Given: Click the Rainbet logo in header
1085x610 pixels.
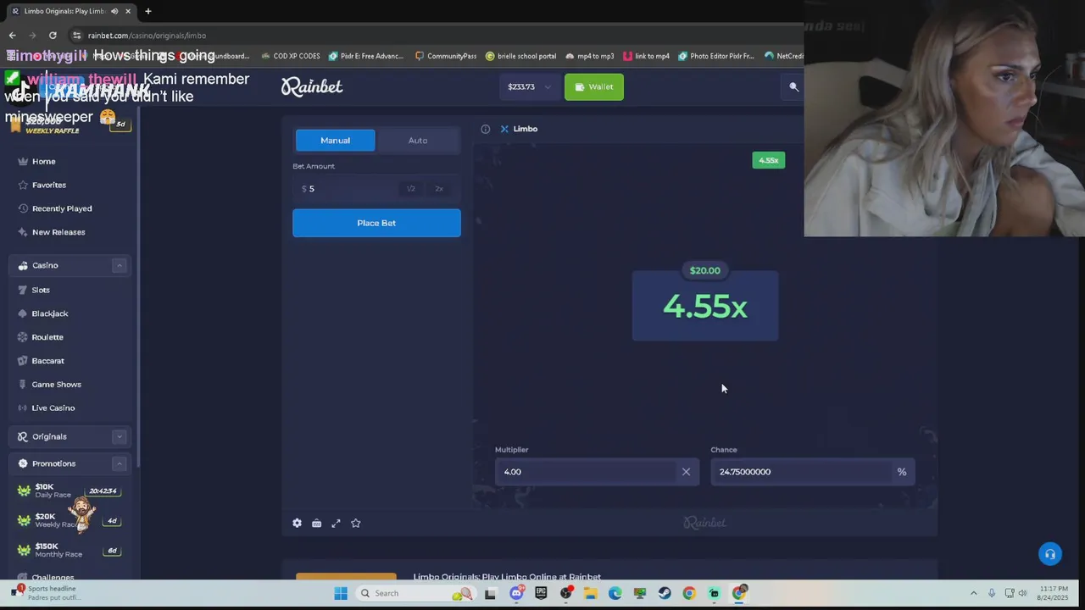Looking at the screenshot, I should [x=312, y=86].
